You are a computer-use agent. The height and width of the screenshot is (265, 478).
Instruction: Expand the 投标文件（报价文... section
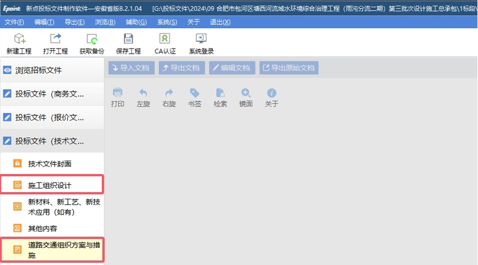point(52,118)
